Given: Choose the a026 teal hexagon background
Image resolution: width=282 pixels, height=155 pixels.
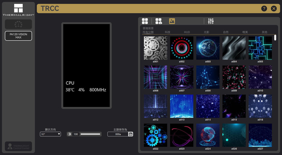Looking at the screenshot, I should click(x=234, y=135).
